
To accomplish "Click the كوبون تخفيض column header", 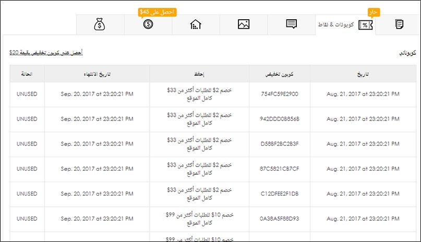I will [x=280, y=74].
